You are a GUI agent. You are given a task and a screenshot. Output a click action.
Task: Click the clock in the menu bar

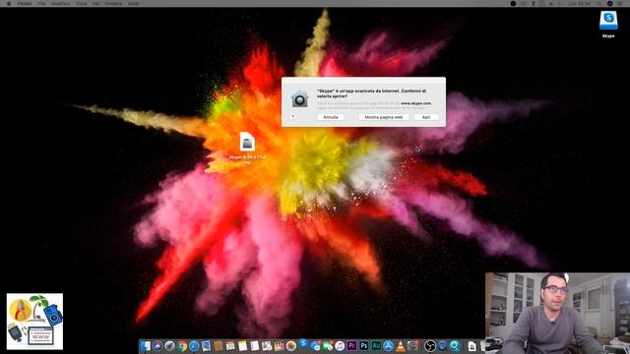tap(580, 3)
